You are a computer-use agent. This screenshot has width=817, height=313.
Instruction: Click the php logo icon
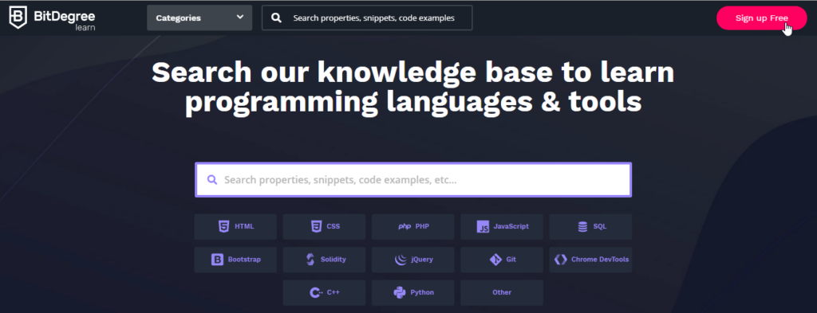click(x=405, y=227)
